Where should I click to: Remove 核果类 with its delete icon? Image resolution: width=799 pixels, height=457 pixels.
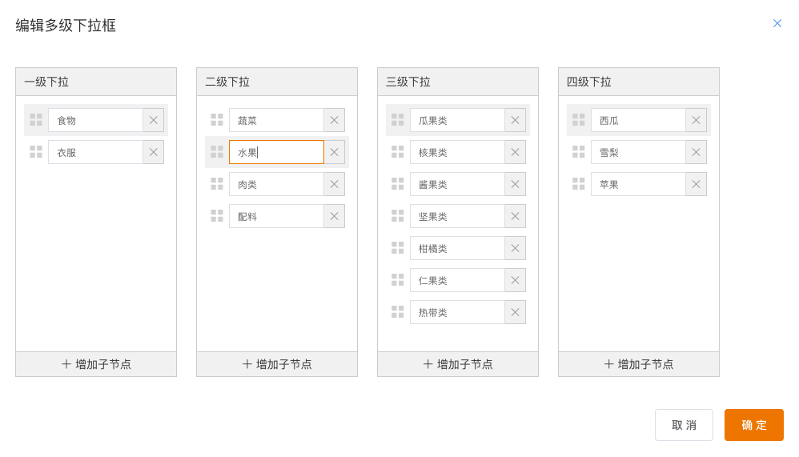coord(516,152)
